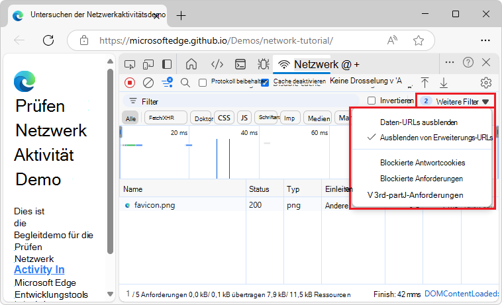This screenshot has width=502, height=305.
Task: Uncheck the Cache deaktivieren checkbox
Action: (x=265, y=83)
